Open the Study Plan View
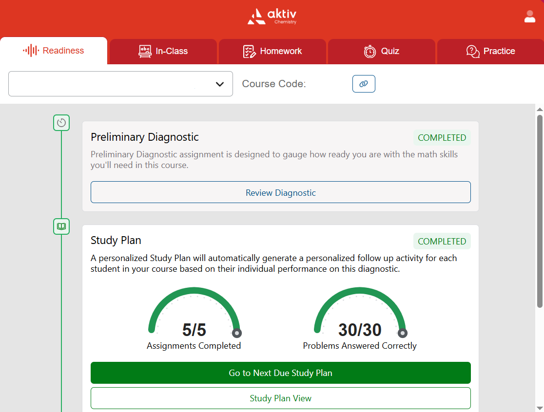 [x=281, y=398]
